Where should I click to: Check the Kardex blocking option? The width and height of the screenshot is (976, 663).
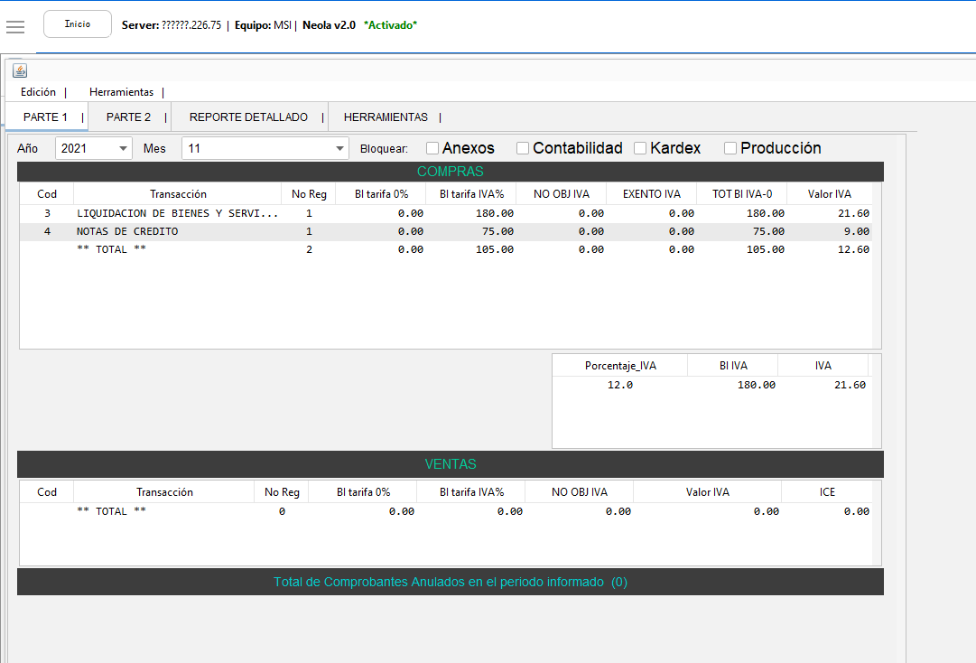pos(640,148)
